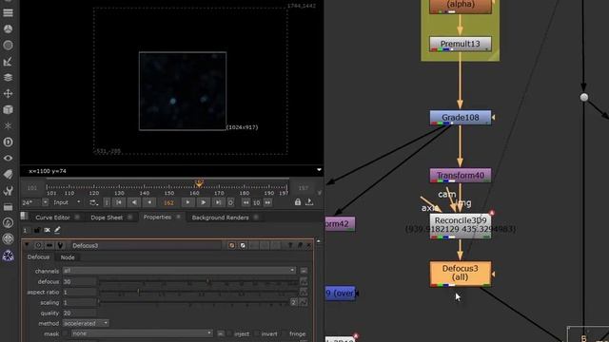Skip forward by 10 frames
This screenshot has height=342, width=609.
pyautogui.click(x=267, y=202)
